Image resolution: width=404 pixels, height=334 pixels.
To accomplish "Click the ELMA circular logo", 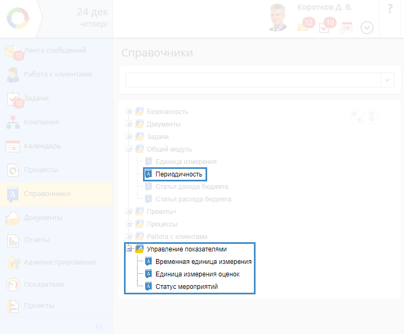I will (18, 18).
